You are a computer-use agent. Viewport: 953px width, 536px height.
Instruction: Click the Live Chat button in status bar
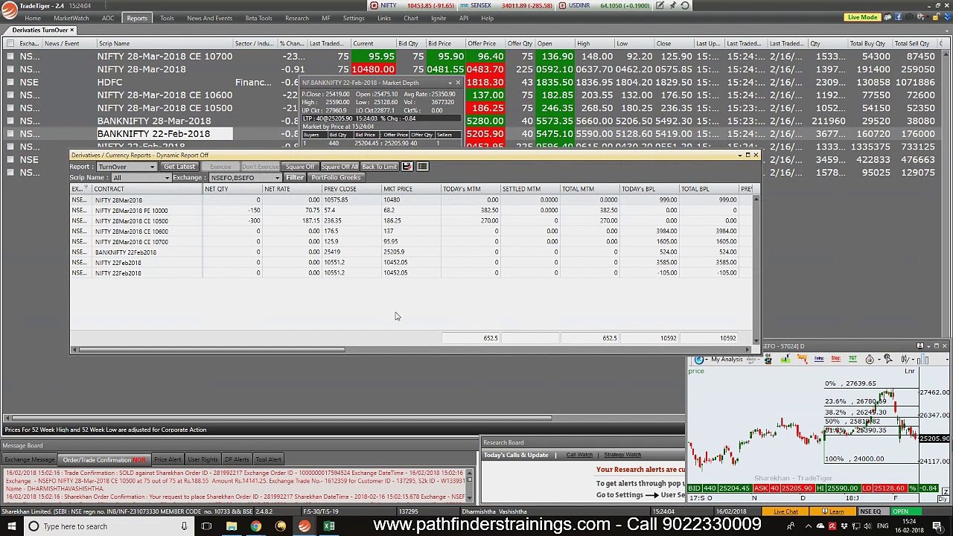785,511
